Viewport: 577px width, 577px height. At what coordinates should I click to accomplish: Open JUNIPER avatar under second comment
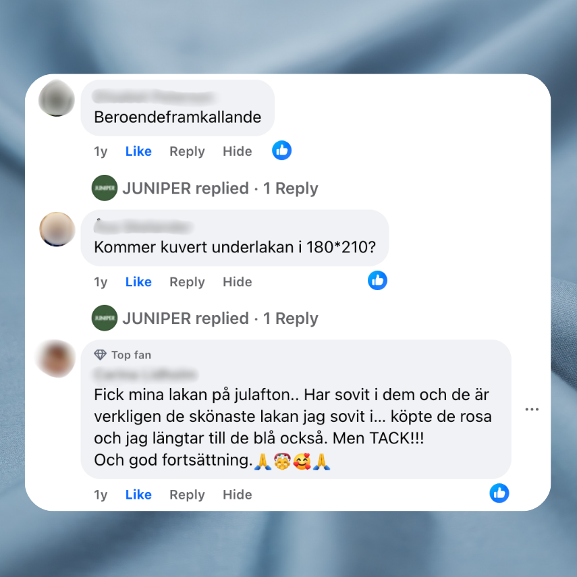(105, 318)
